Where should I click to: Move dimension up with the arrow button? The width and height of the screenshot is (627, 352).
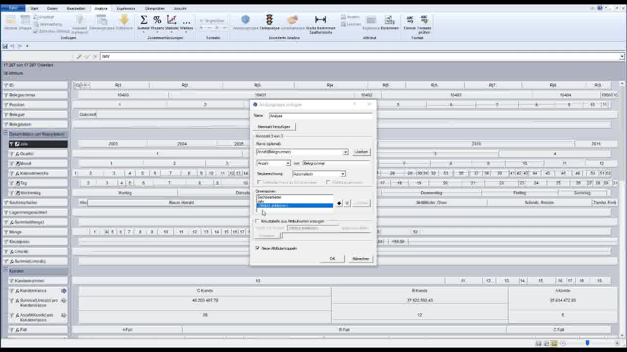point(339,203)
